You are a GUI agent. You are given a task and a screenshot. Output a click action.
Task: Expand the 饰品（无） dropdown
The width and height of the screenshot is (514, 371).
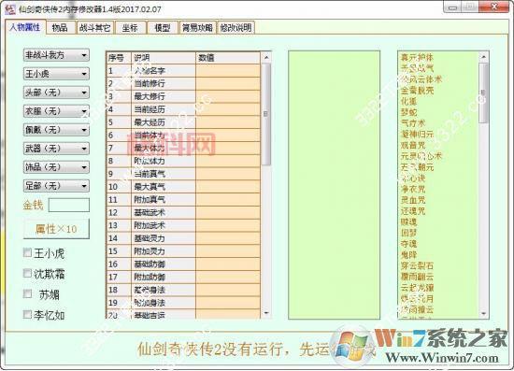[x=56, y=167]
